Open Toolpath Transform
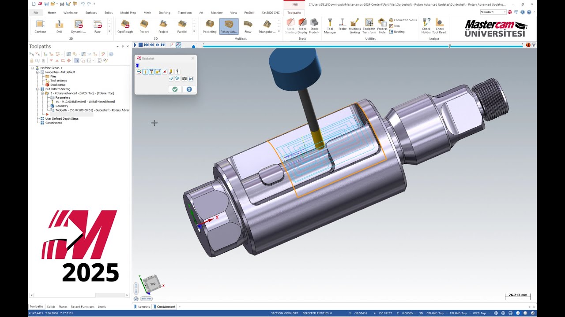 click(369, 26)
